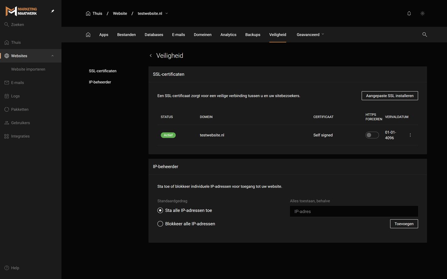Switch to the E-mails tab
This screenshot has width=447, height=279.
point(178,35)
